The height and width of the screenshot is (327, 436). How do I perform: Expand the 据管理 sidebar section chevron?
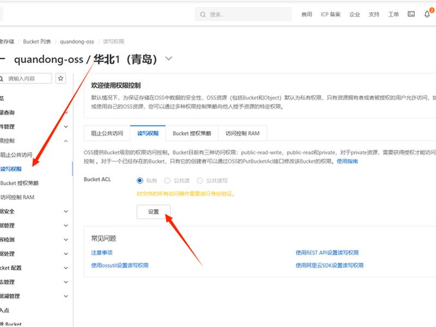point(66,226)
